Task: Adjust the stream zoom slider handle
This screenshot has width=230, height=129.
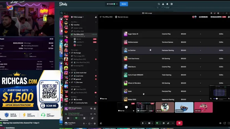Action: [x=217, y=99]
